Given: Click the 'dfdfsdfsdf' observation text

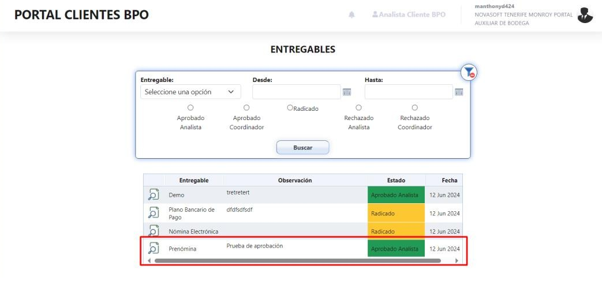Looking at the screenshot, I should (240, 210).
